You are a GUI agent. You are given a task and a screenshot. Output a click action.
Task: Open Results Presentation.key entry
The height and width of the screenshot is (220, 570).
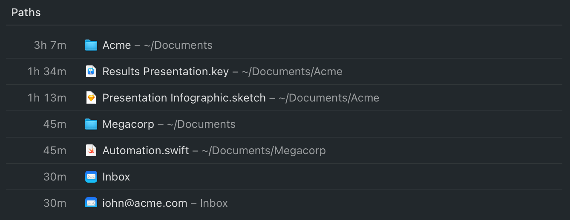pyautogui.click(x=165, y=71)
